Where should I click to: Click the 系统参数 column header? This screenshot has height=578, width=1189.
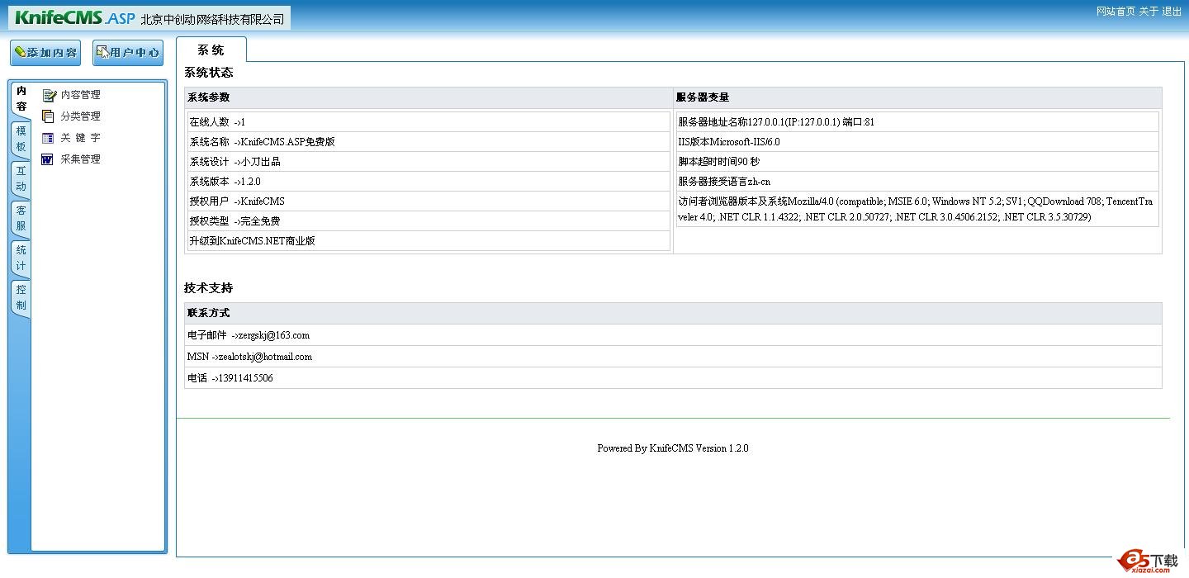[429, 97]
